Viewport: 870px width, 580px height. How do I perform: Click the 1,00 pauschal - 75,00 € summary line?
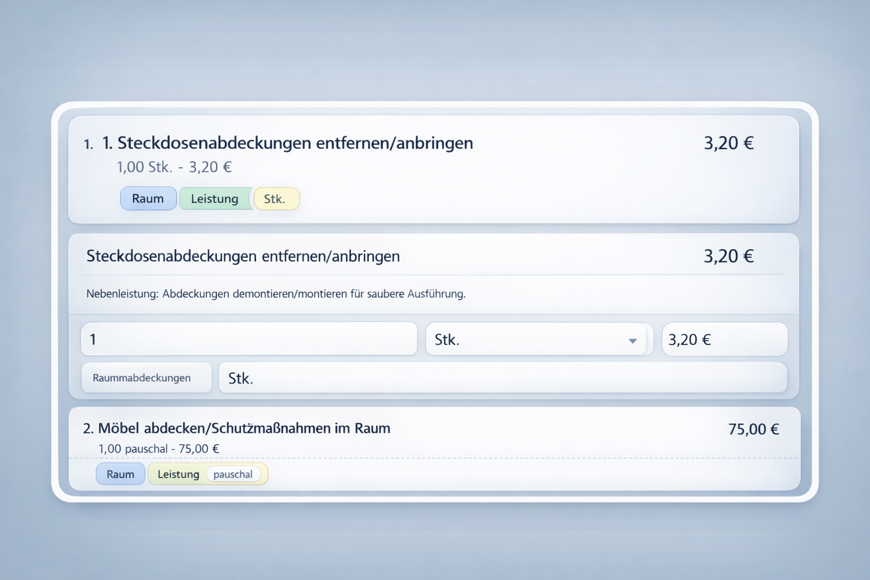click(x=159, y=449)
